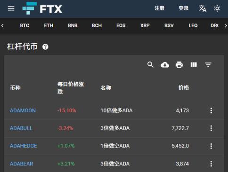Image resolution: width=228 pixels, height=172 pixels.
Task: Sort by the 价格 column header
Action: pos(184,87)
